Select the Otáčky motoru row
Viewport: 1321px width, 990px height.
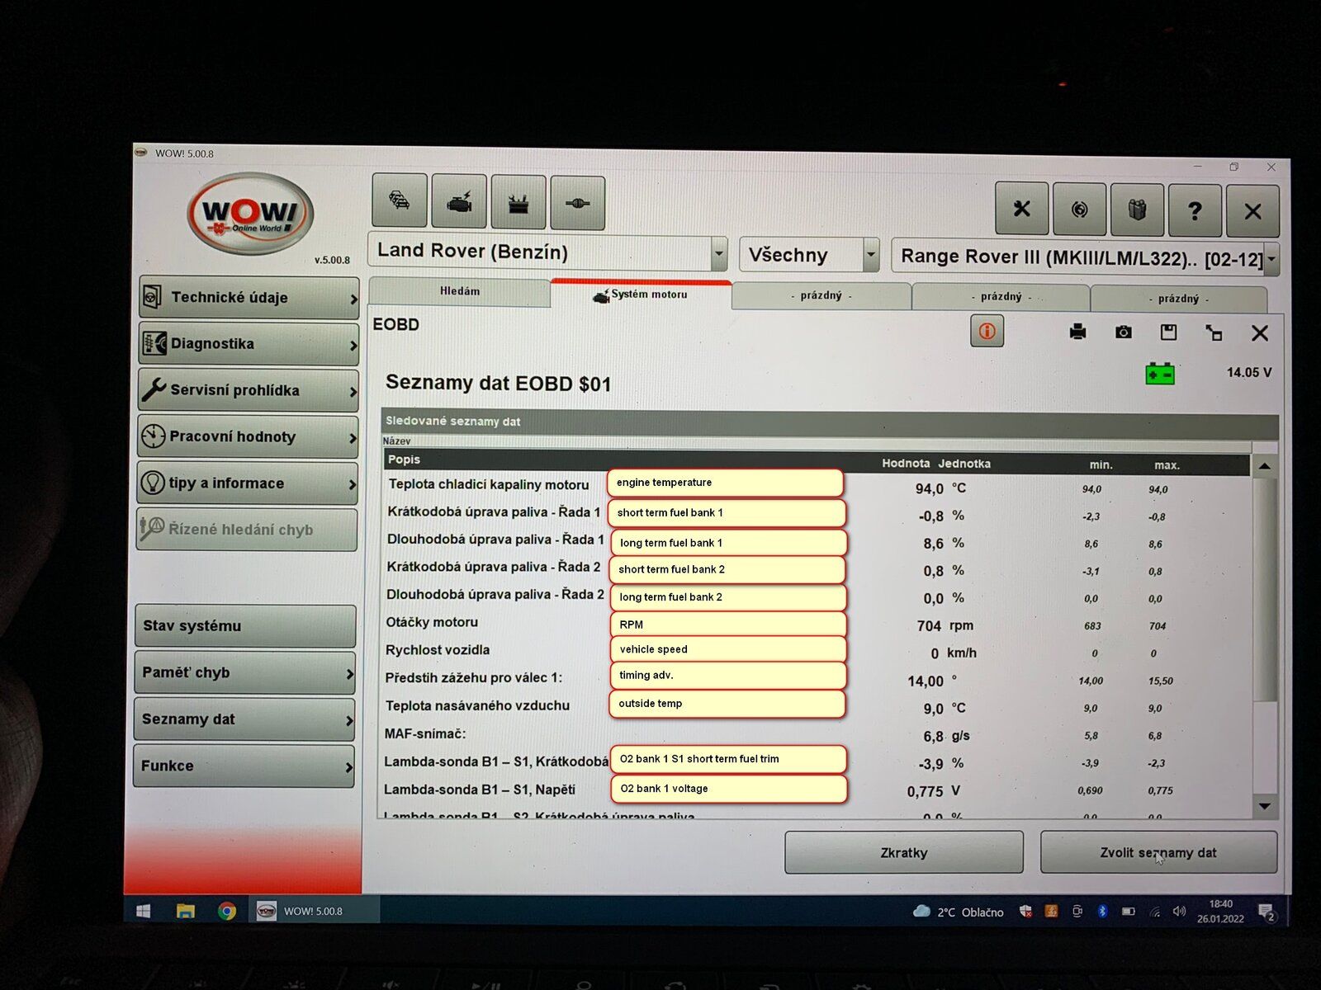817,625
